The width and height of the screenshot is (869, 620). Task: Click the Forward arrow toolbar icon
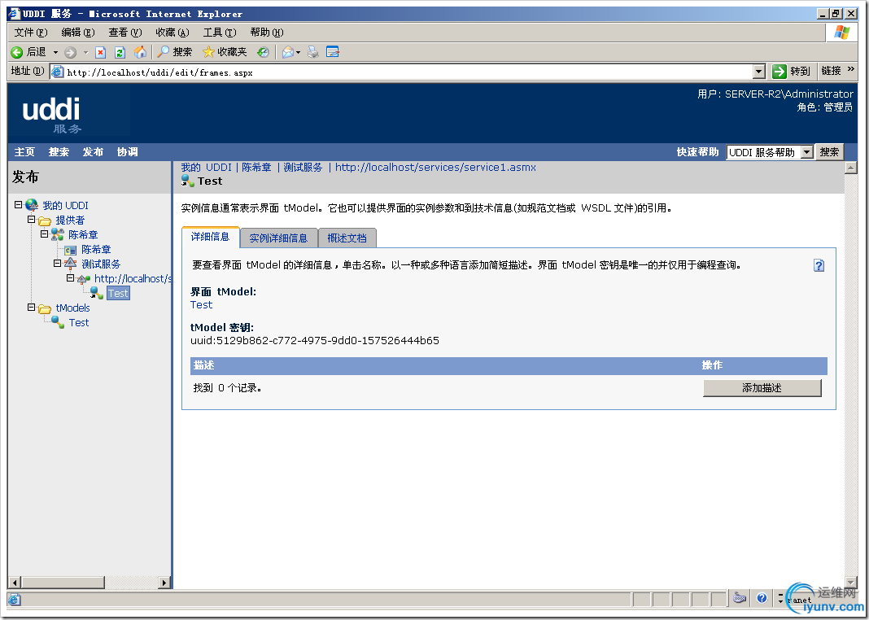click(x=71, y=53)
